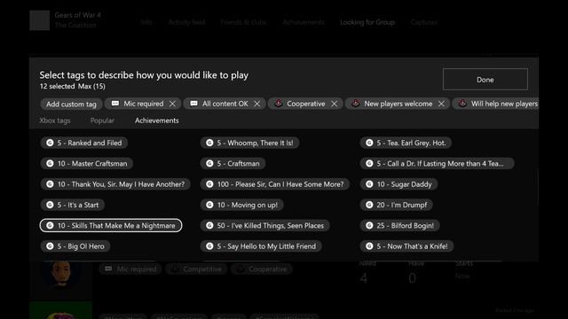Click the gamerscore icon on Sugar Daddy

tap(369, 184)
